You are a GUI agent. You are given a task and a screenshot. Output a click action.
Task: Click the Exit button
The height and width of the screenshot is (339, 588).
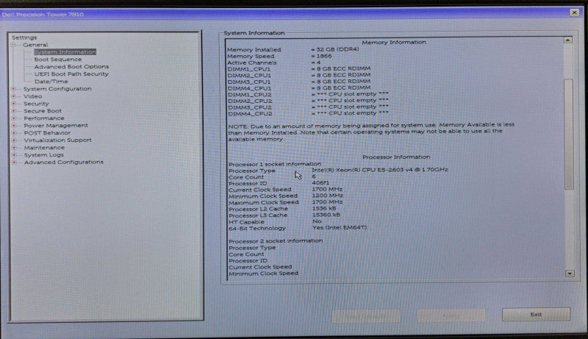tap(536, 314)
